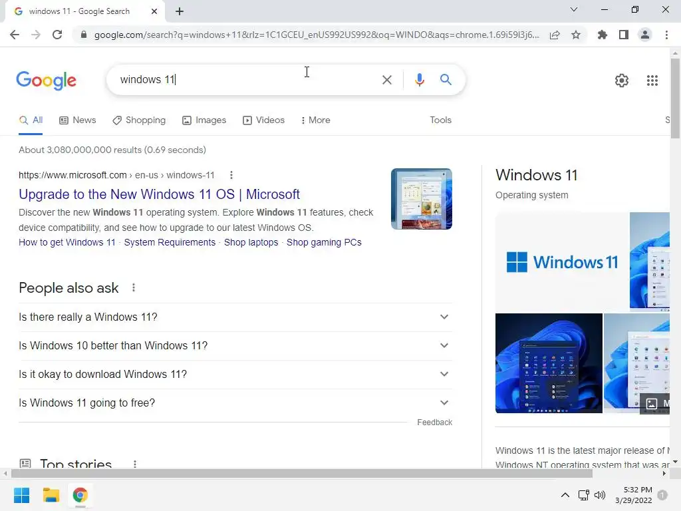Click the horizontal page scrollbar thumb

point(302,474)
